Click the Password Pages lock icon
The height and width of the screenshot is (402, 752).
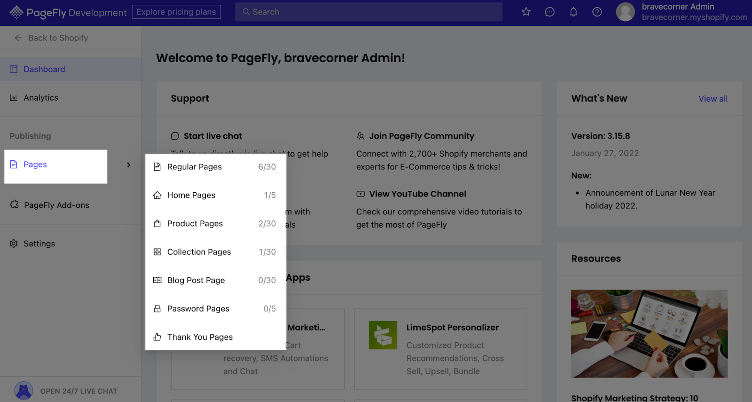pos(157,308)
